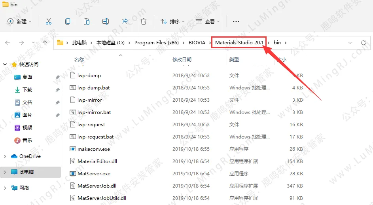373x205 pixels.
Task: Go up one folder level
Action: tap(45, 43)
